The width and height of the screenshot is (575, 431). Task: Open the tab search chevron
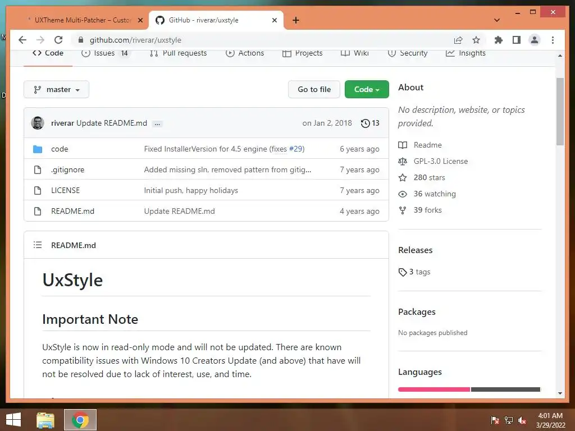tap(497, 20)
